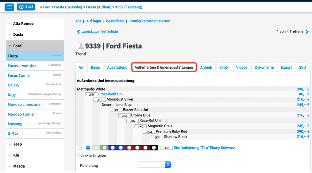Image resolution: width=312 pixels, height=173 pixels.
Task: Click the JKX Shadow Black code box
Action: (157, 137)
